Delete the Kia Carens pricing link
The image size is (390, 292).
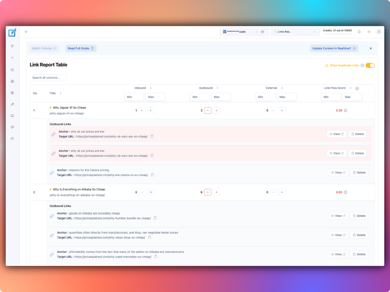coord(359,173)
